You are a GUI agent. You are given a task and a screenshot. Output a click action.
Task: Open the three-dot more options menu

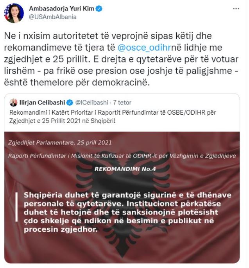236,9
